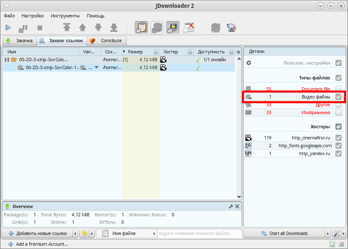Click the window icon with red X

pos(188,28)
